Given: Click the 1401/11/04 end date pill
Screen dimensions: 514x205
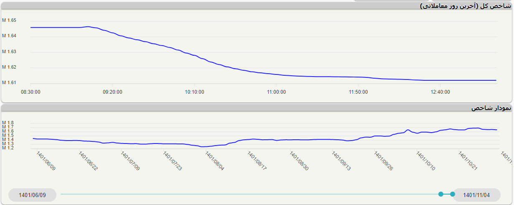Looking at the screenshot, I should coord(476,195).
